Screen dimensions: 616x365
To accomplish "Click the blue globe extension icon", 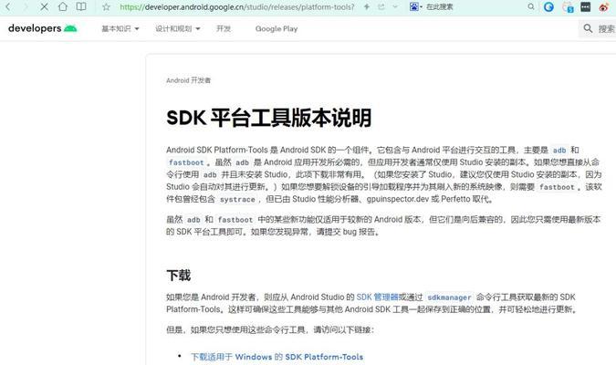I will pyautogui.click(x=548, y=6).
